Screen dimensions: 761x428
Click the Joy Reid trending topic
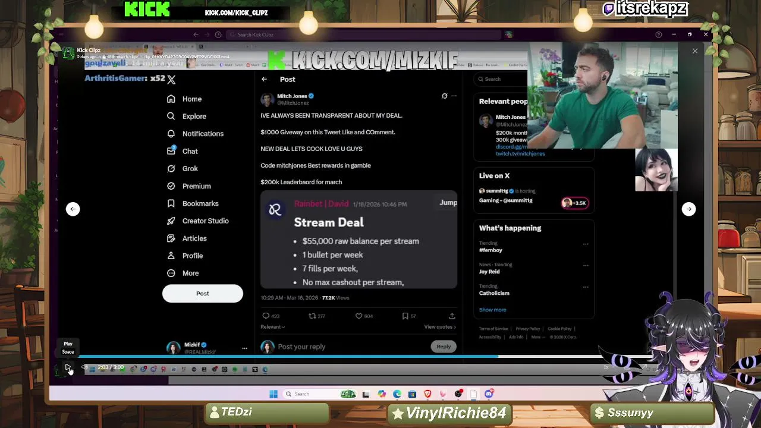point(489,272)
